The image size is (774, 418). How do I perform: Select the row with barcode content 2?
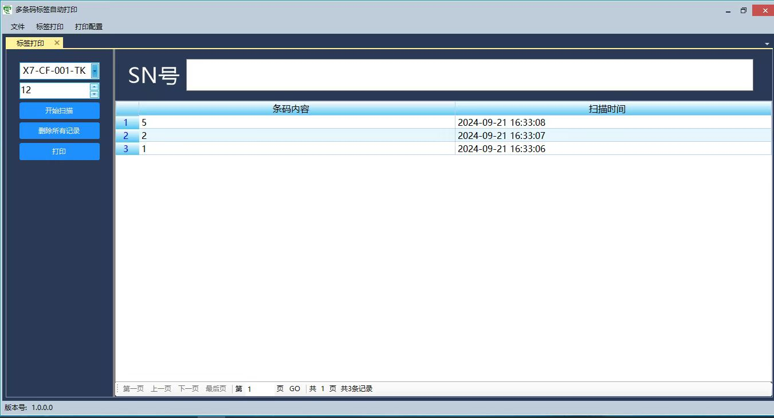tap(297, 136)
